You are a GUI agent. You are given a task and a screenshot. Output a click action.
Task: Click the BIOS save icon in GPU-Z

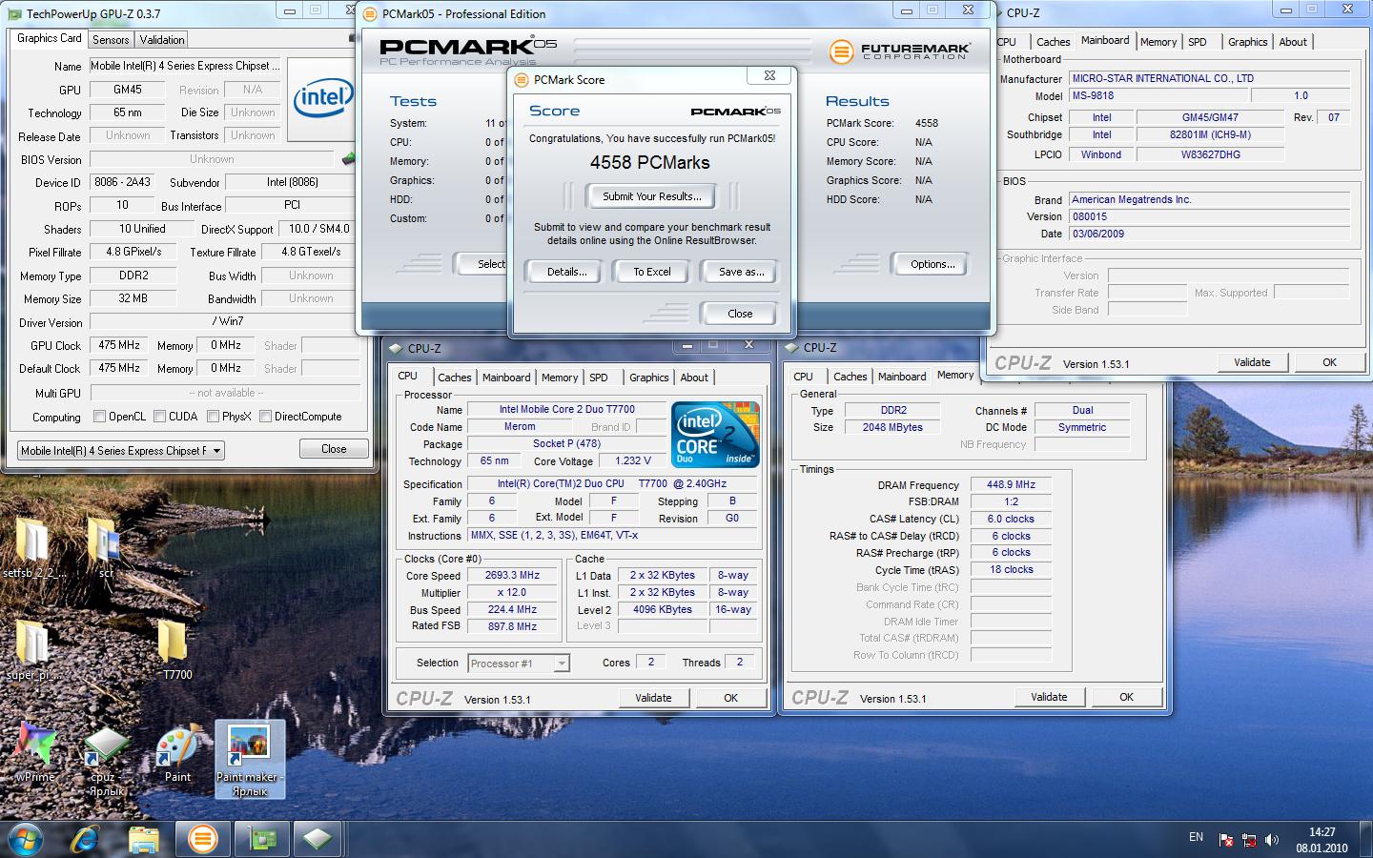(x=349, y=159)
